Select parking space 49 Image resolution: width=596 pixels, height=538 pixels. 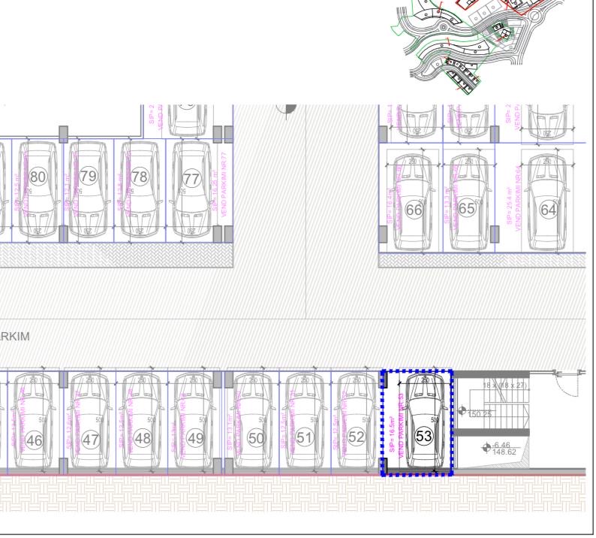[x=196, y=438]
